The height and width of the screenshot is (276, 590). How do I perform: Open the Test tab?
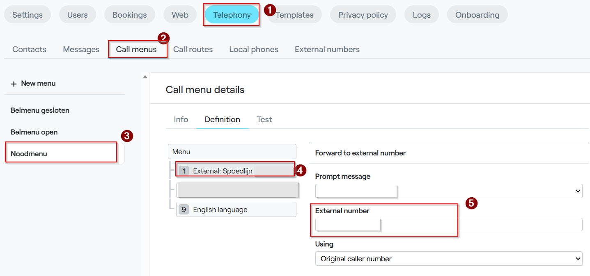264,120
